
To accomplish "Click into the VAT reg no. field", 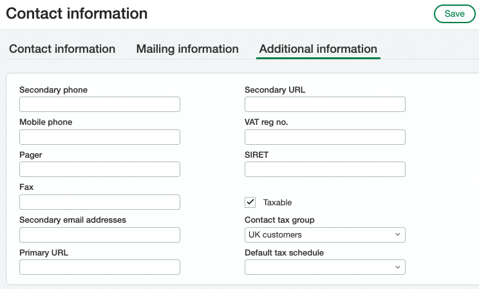I will click(x=324, y=137).
